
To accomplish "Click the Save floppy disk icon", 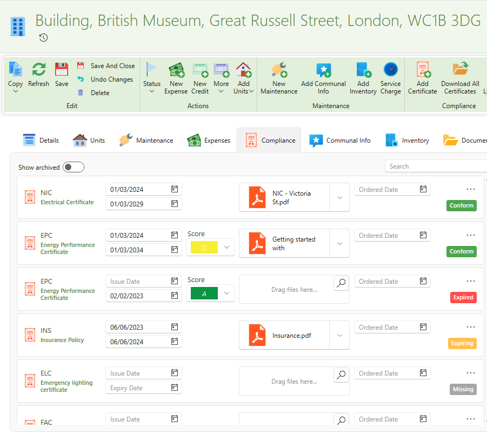I will (x=62, y=69).
